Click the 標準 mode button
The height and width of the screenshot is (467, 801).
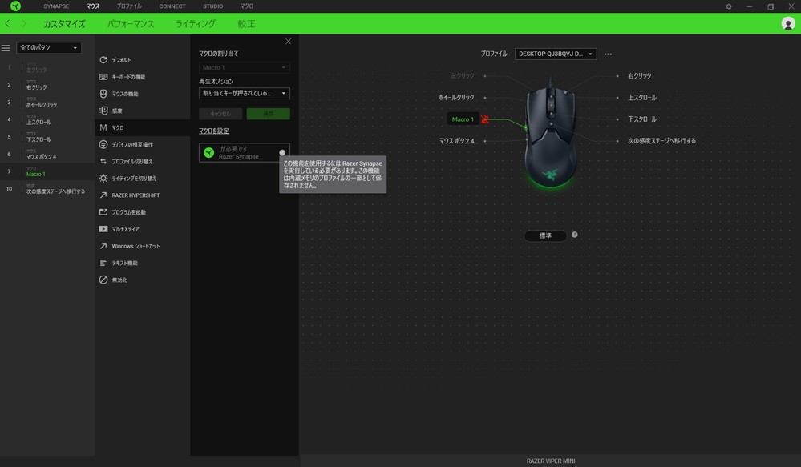(x=545, y=236)
